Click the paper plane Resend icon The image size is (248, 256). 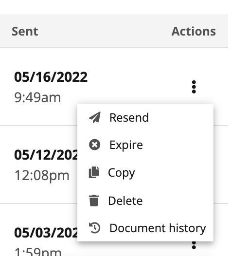(95, 117)
